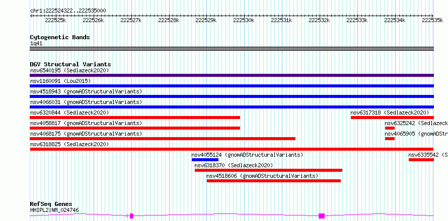Click the 222527k ruler tick label
Viewport: 448px width, 221px height.
click(131, 20)
